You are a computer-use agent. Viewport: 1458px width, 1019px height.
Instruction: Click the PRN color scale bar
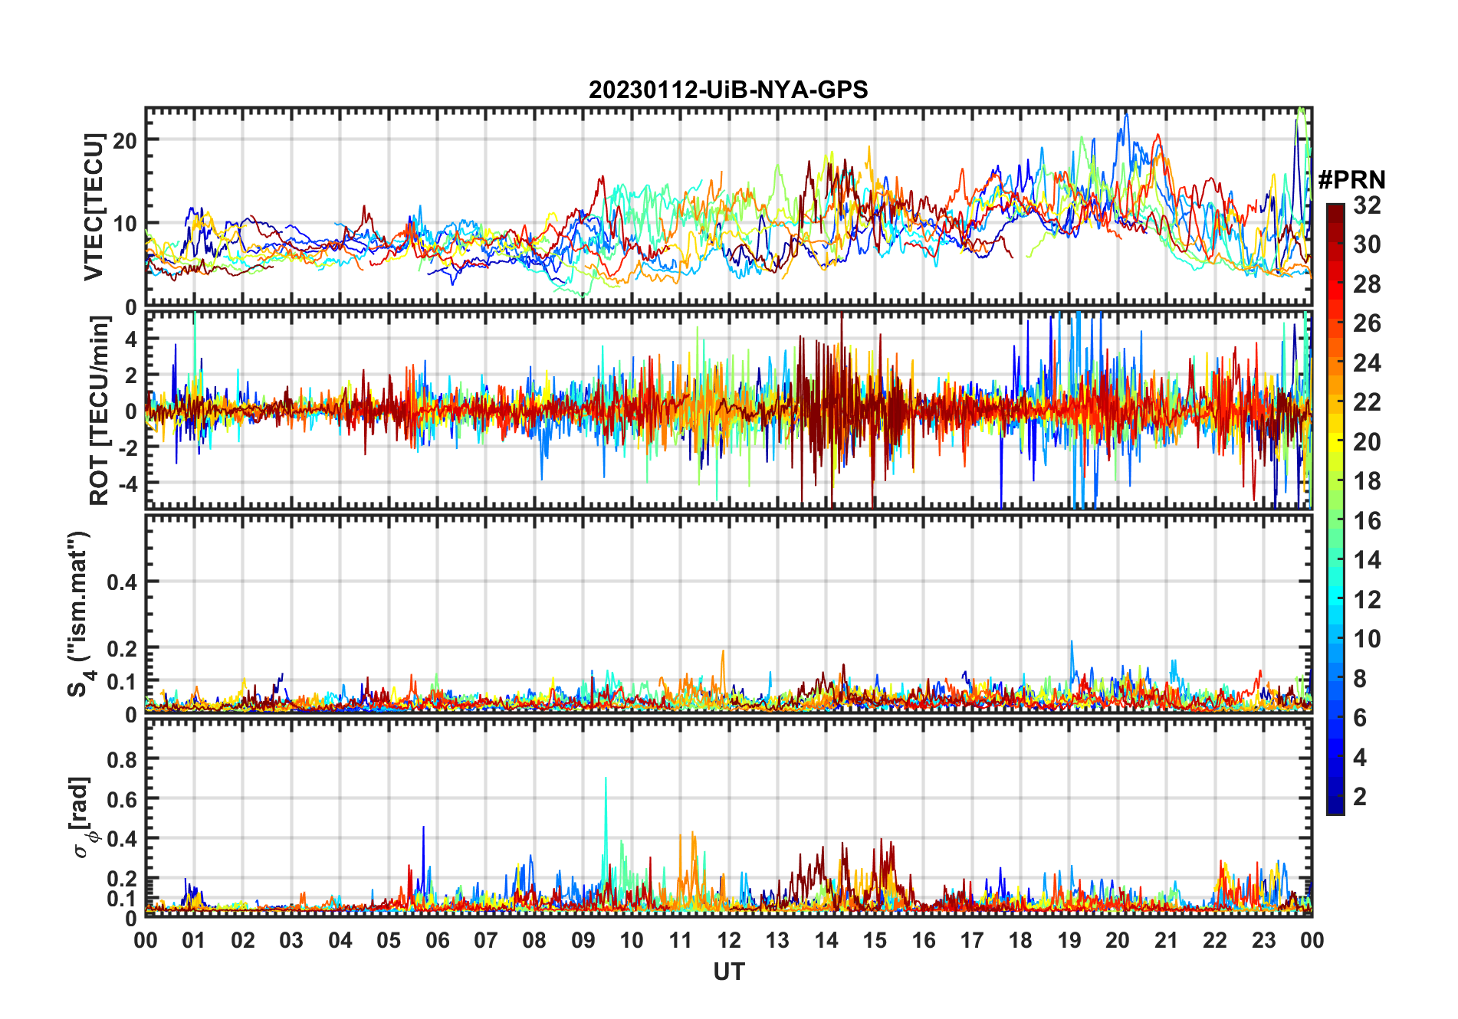coord(1335,509)
